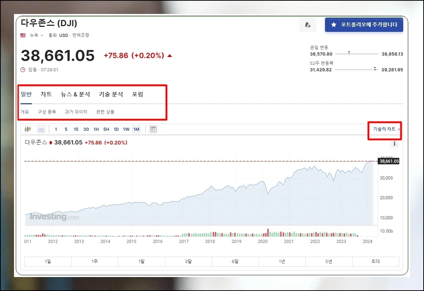Screen dimensions: 424x291
Task: Expand the 기술적 차트 link
Action: 386,129
